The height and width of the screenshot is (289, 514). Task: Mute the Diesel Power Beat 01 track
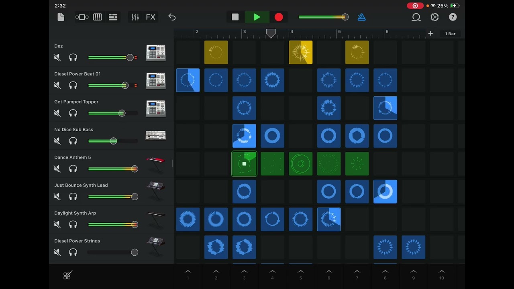tap(57, 85)
